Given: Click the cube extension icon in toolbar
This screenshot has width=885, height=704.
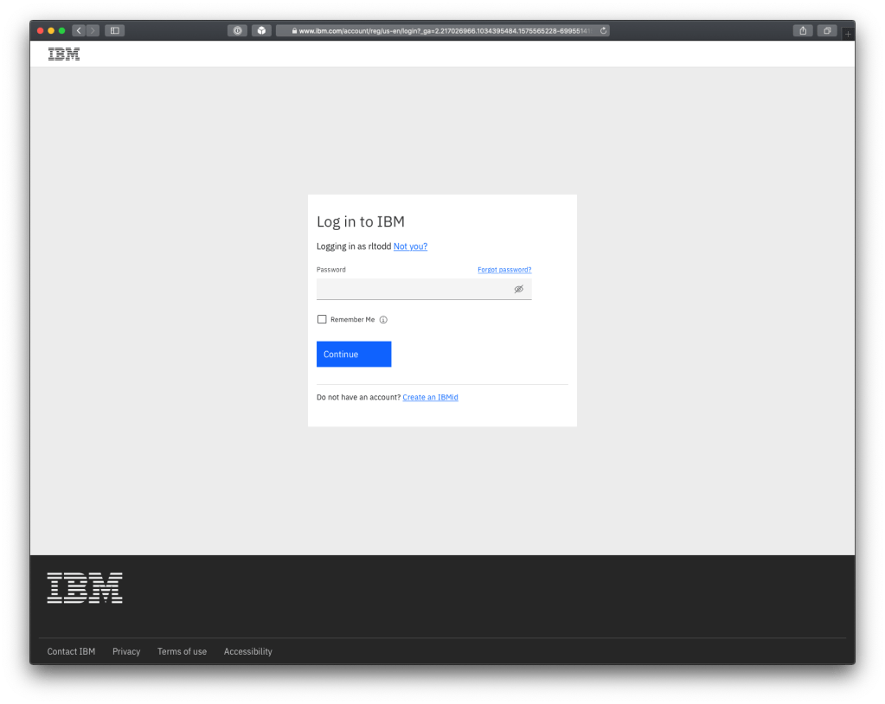Looking at the screenshot, I should [261, 31].
